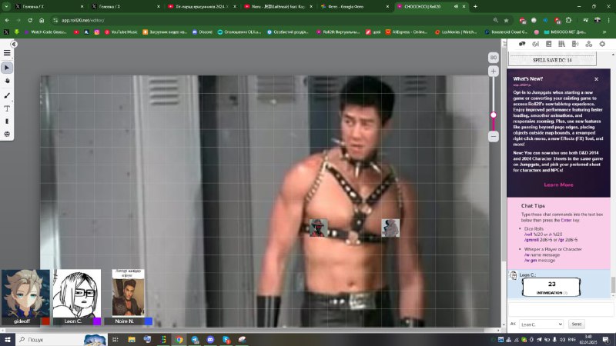616x346 pixels.
Task: Send the chat message
Action: pyautogui.click(x=576, y=324)
